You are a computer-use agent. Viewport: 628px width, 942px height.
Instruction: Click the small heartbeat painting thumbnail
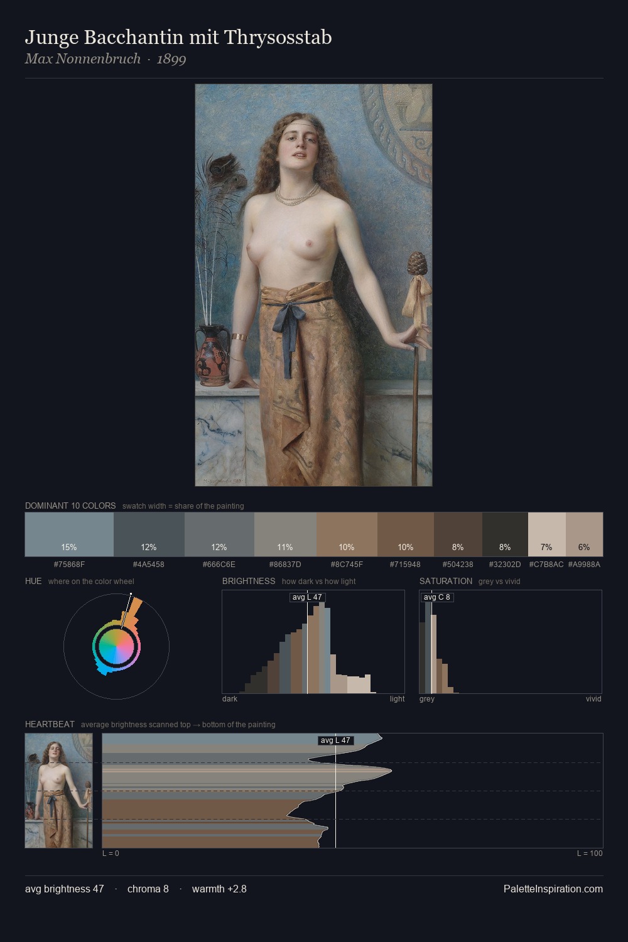click(x=58, y=791)
